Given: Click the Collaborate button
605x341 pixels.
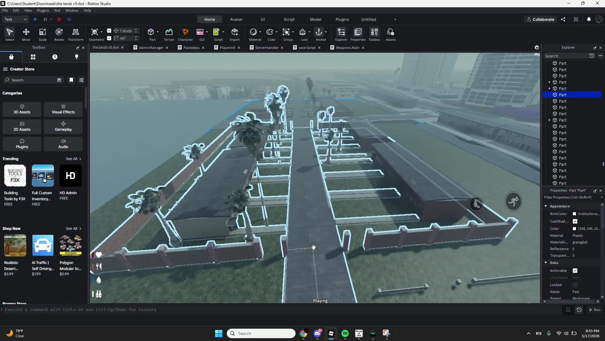Looking at the screenshot, I should click(541, 19).
